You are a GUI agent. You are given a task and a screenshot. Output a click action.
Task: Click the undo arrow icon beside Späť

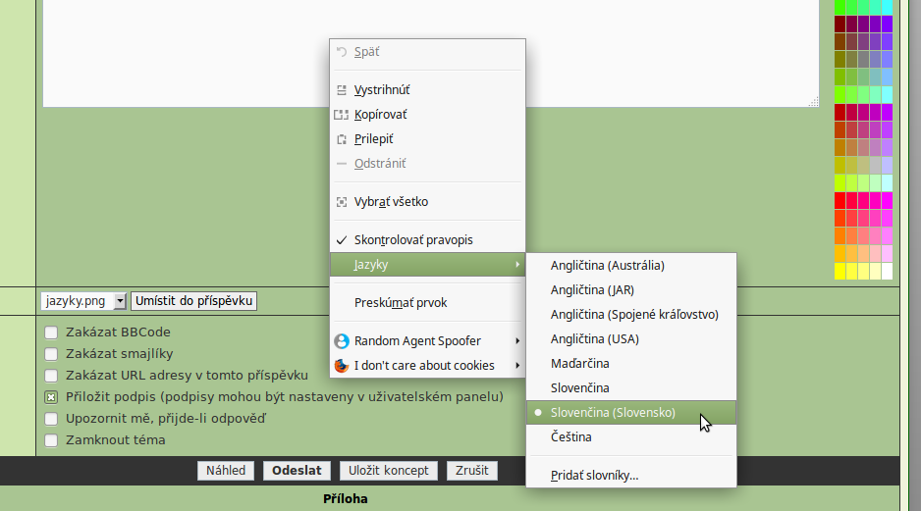point(342,51)
